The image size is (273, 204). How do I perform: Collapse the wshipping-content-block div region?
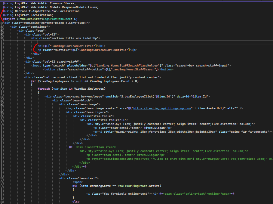tap(2, 23)
